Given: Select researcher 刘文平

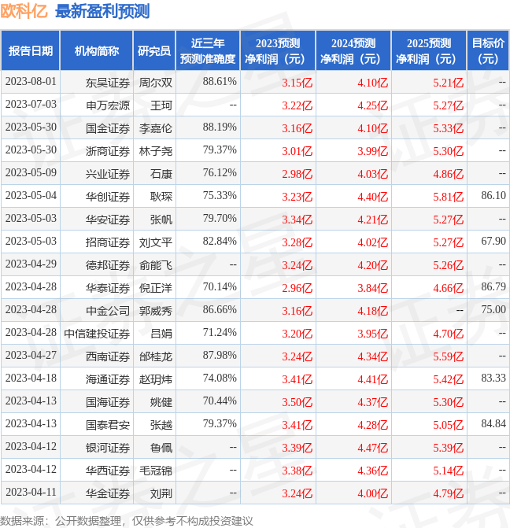Looking at the screenshot, I should (x=156, y=243).
